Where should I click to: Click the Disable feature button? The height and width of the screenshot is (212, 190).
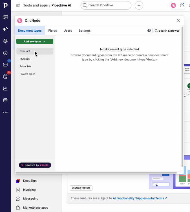[81, 188]
